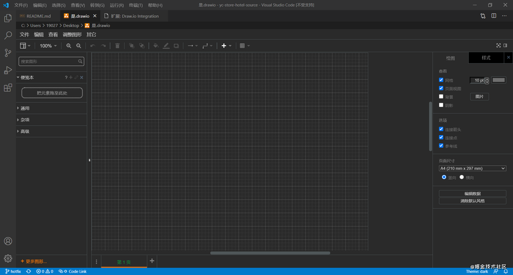The image size is (513, 275).
Task: Click the grid color swatch
Action: click(x=499, y=80)
